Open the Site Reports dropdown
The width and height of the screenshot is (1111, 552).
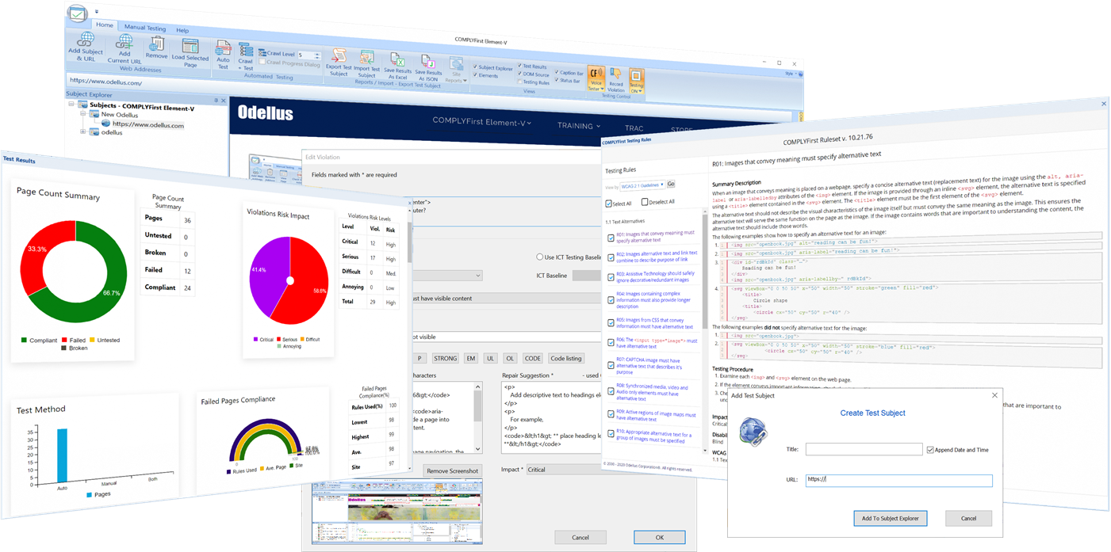coord(456,70)
